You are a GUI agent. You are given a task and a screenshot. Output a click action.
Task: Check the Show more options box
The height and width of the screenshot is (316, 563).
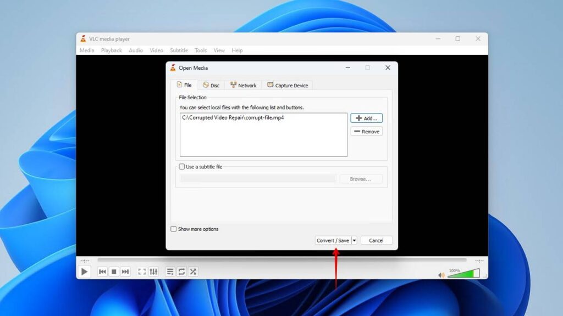[173, 229]
